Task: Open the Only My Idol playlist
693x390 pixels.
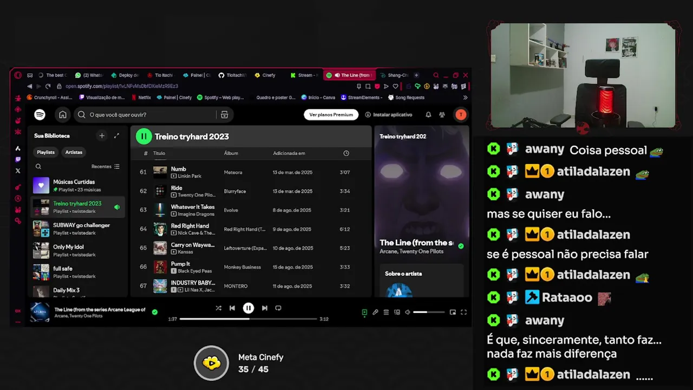Action: click(77, 250)
